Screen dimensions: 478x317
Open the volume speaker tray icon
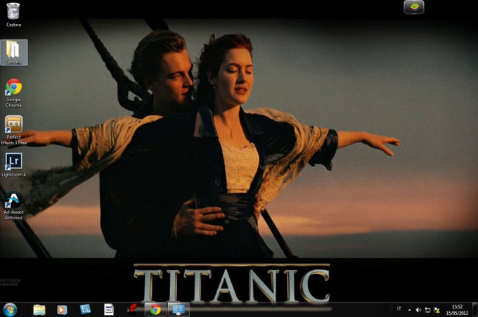click(x=418, y=310)
